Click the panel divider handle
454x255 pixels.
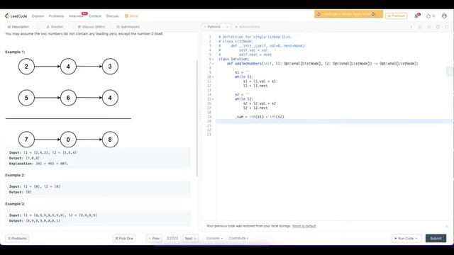click(200, 116)
